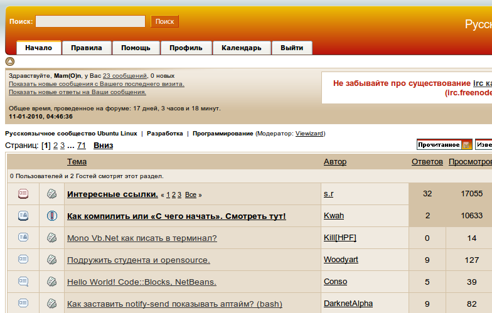Screen dimensions: 492x313
Task: Open Показать новые ответы на Ваши сообщения
Action: tap(78, 92)
